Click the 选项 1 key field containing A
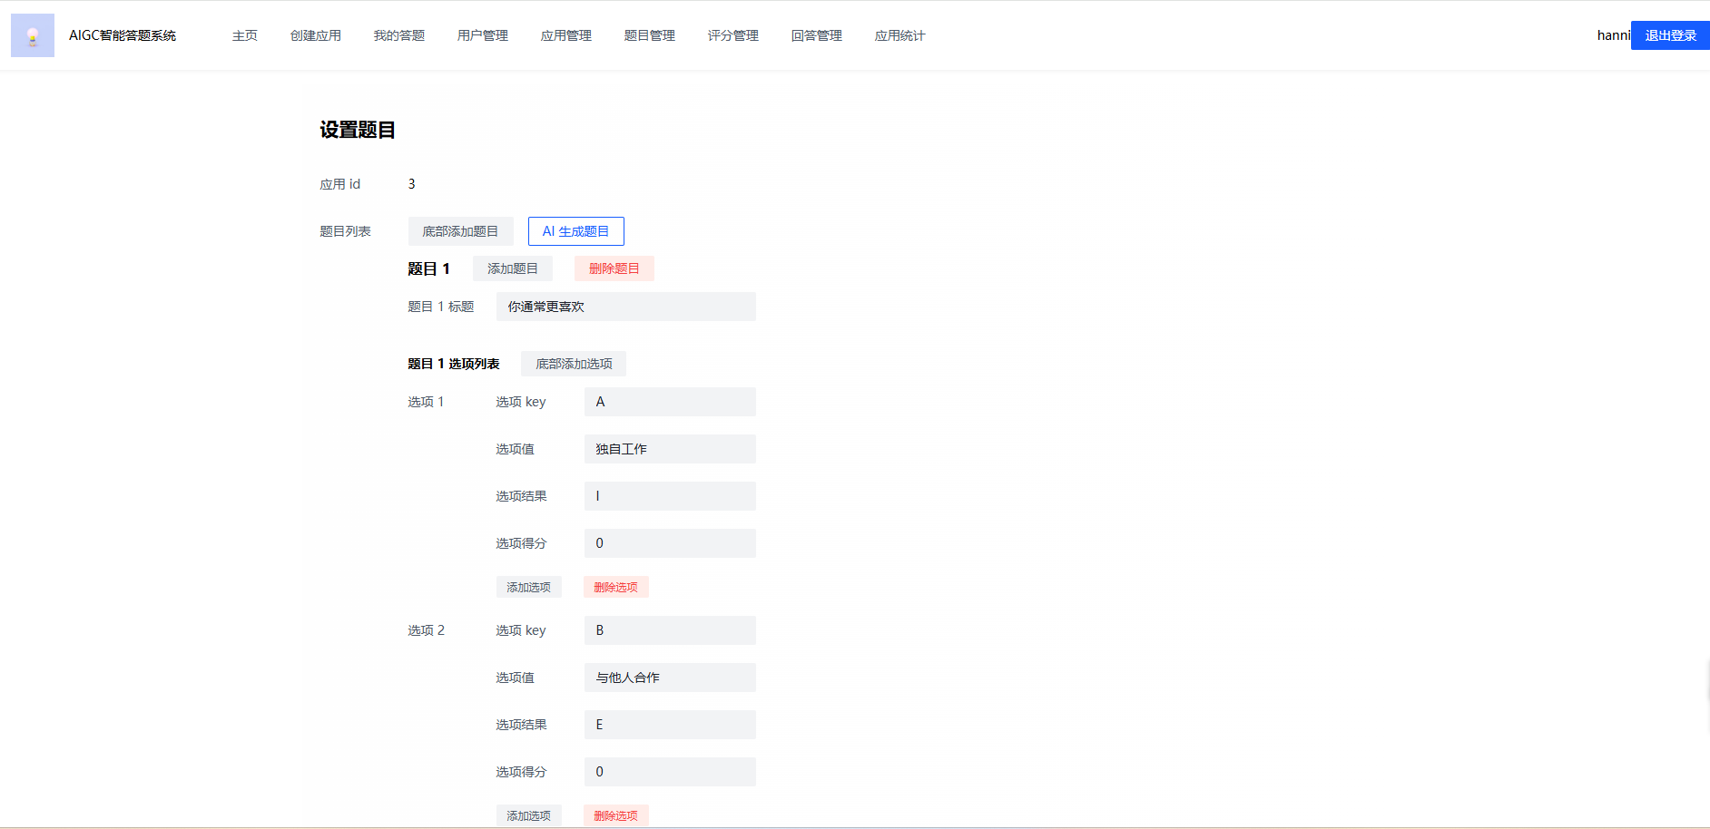Viewport: 1710px width, 829px height. coord(670,402)
